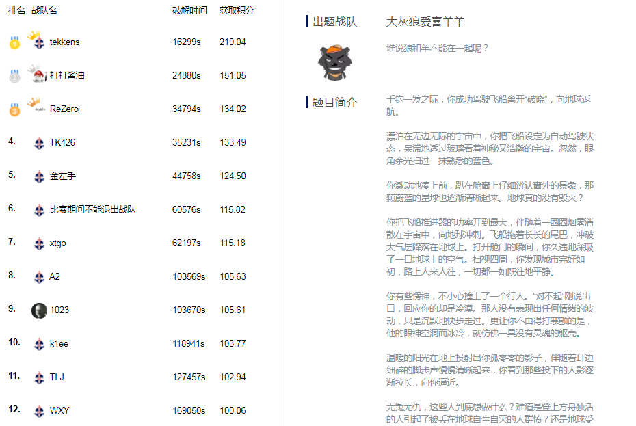Select team name 1023

(59, 310)
